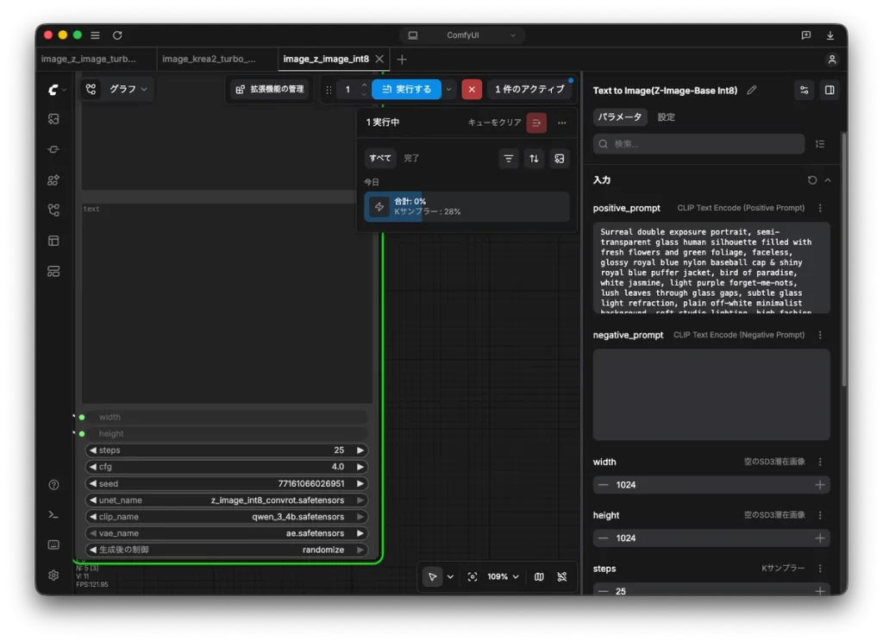Click the help question mark icon

pyautogui.click(x=53, y=485)
